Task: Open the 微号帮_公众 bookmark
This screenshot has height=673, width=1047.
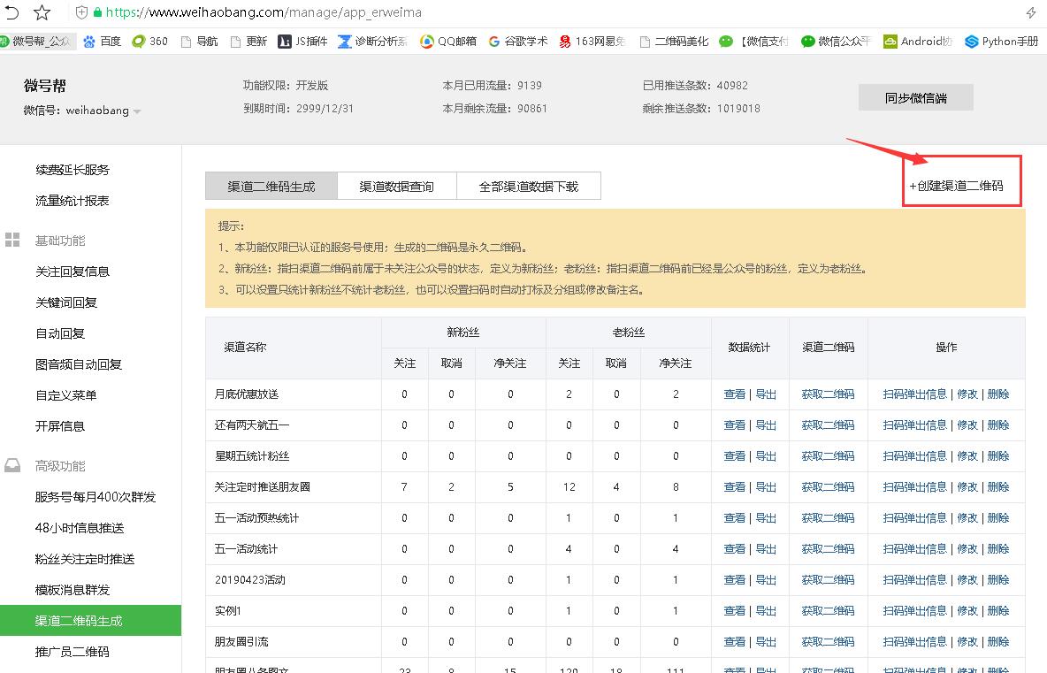Action: (x=35, y=42)
